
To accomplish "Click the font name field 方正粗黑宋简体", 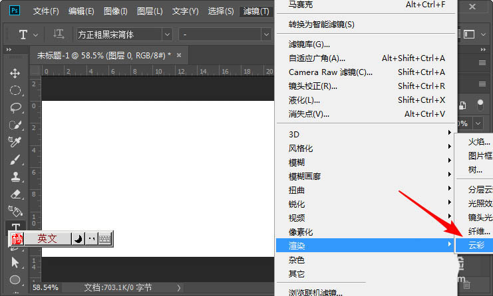I will tap(120, 35).
